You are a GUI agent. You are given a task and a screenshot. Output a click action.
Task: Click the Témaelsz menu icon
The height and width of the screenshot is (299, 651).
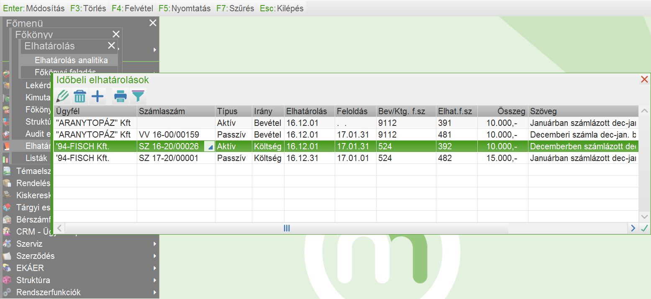[x=7, y=171]
